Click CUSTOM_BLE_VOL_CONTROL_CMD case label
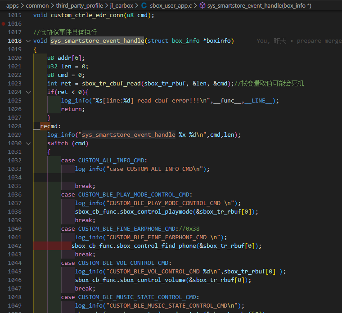342x313 pixels. (123, 263)
